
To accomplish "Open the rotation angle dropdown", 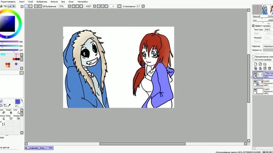I will click(x=95, y=6).
